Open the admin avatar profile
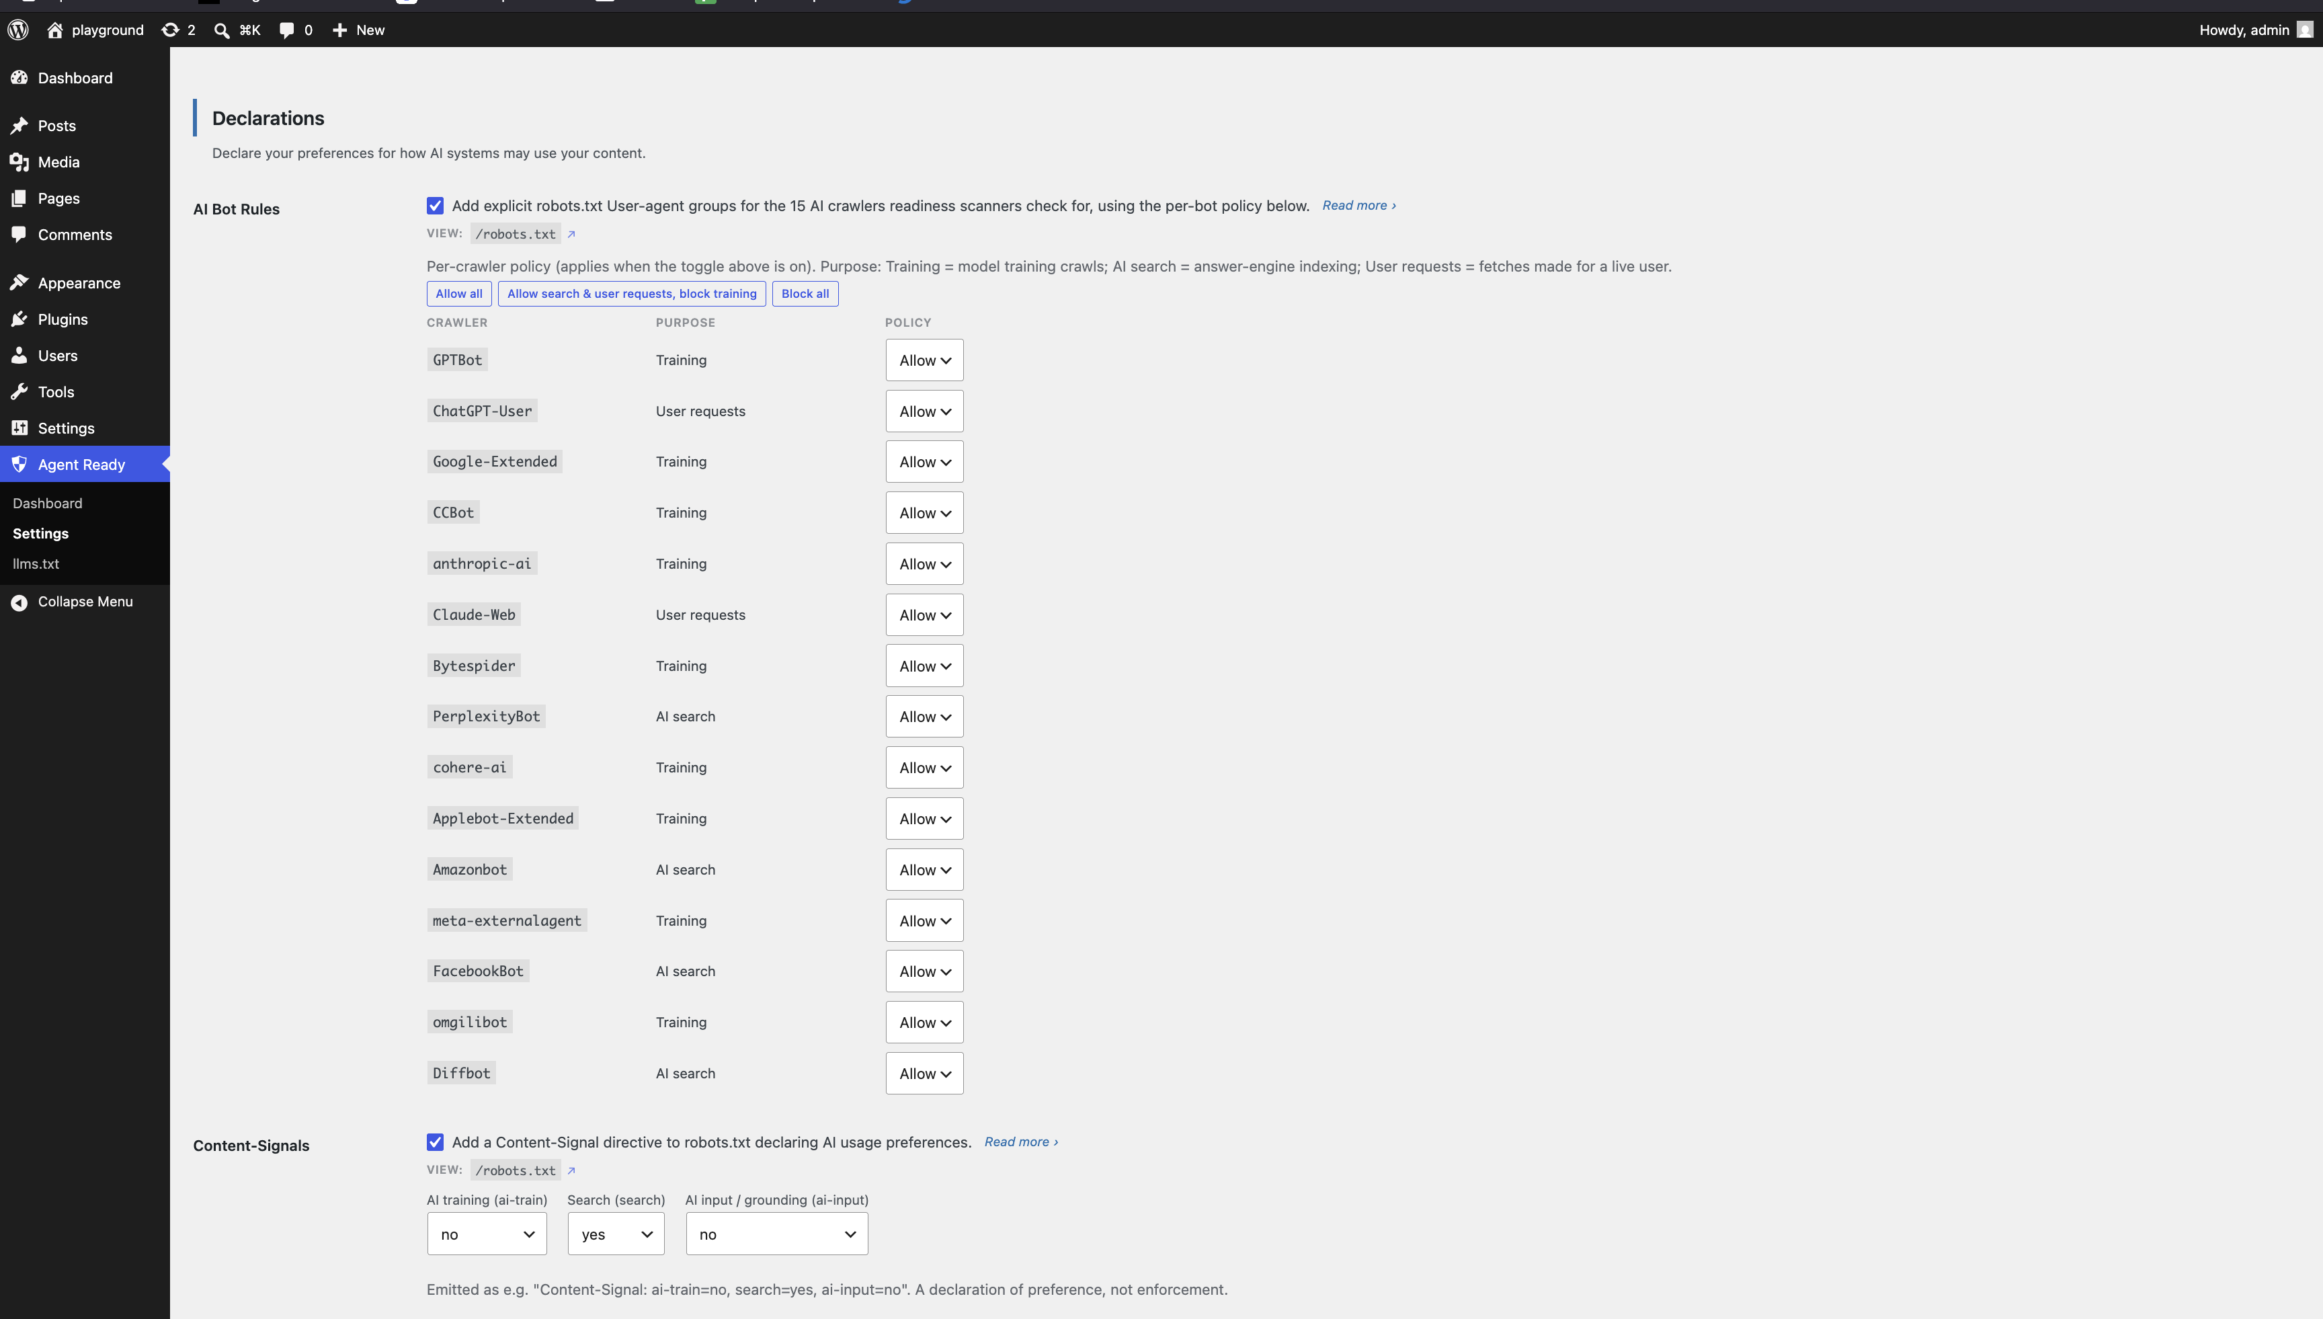 point(2305,30)
